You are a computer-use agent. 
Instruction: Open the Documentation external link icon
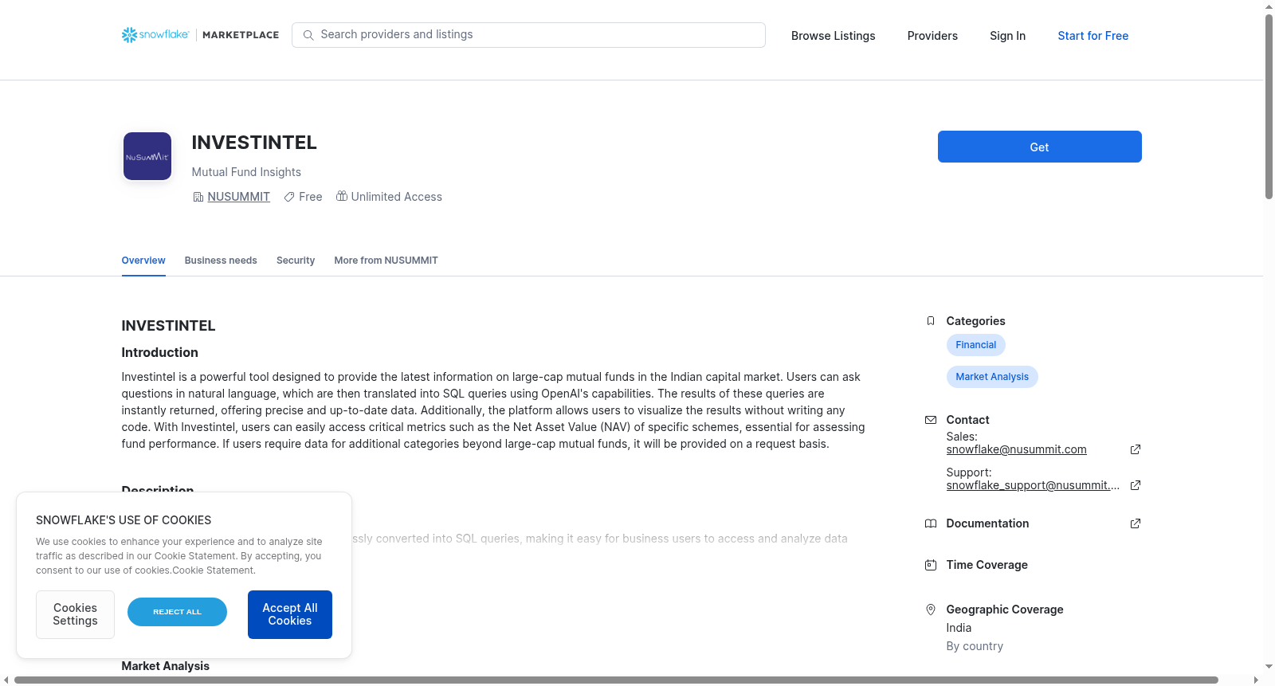click(x=1136, y=523)
